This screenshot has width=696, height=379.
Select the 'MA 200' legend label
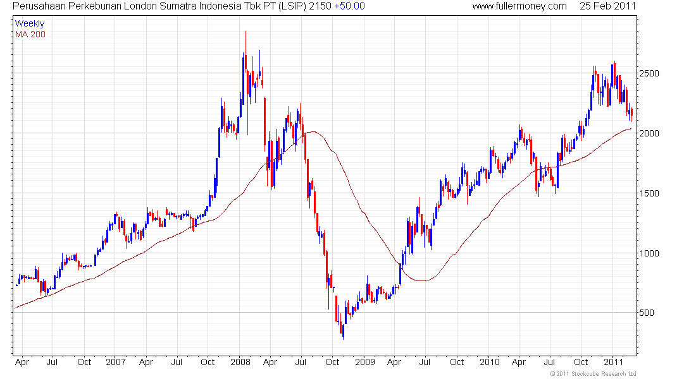[x=30, y=34]
